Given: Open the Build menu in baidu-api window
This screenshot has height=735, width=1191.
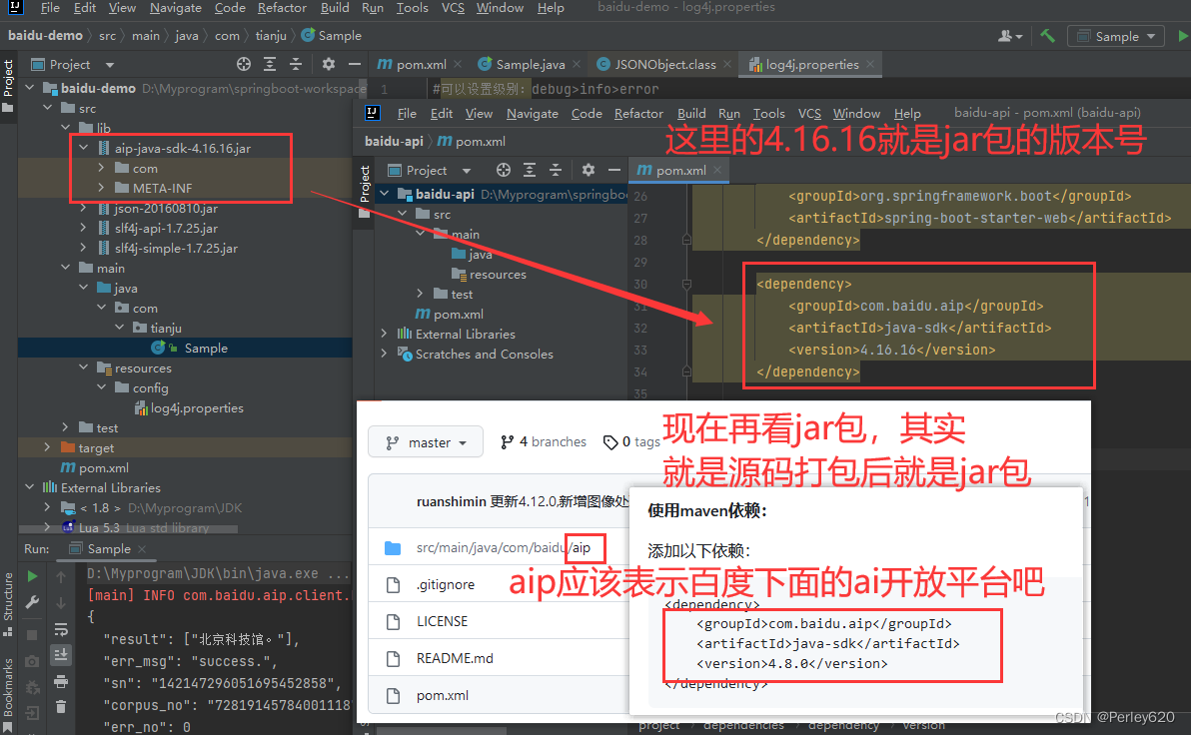Looking at the screenshot, I should [691, 113].
